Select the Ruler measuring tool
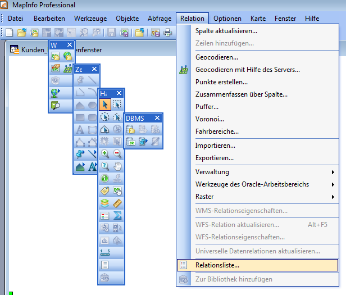The width and height of the screenshot is (346, 295). [x=117, y=203]
